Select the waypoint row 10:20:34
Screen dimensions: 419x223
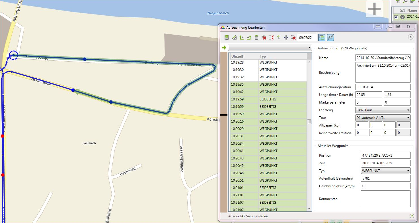pos(268,144)
